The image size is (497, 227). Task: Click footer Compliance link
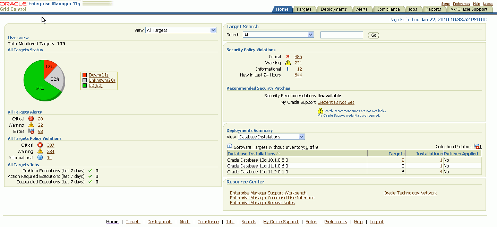[208, 222]
